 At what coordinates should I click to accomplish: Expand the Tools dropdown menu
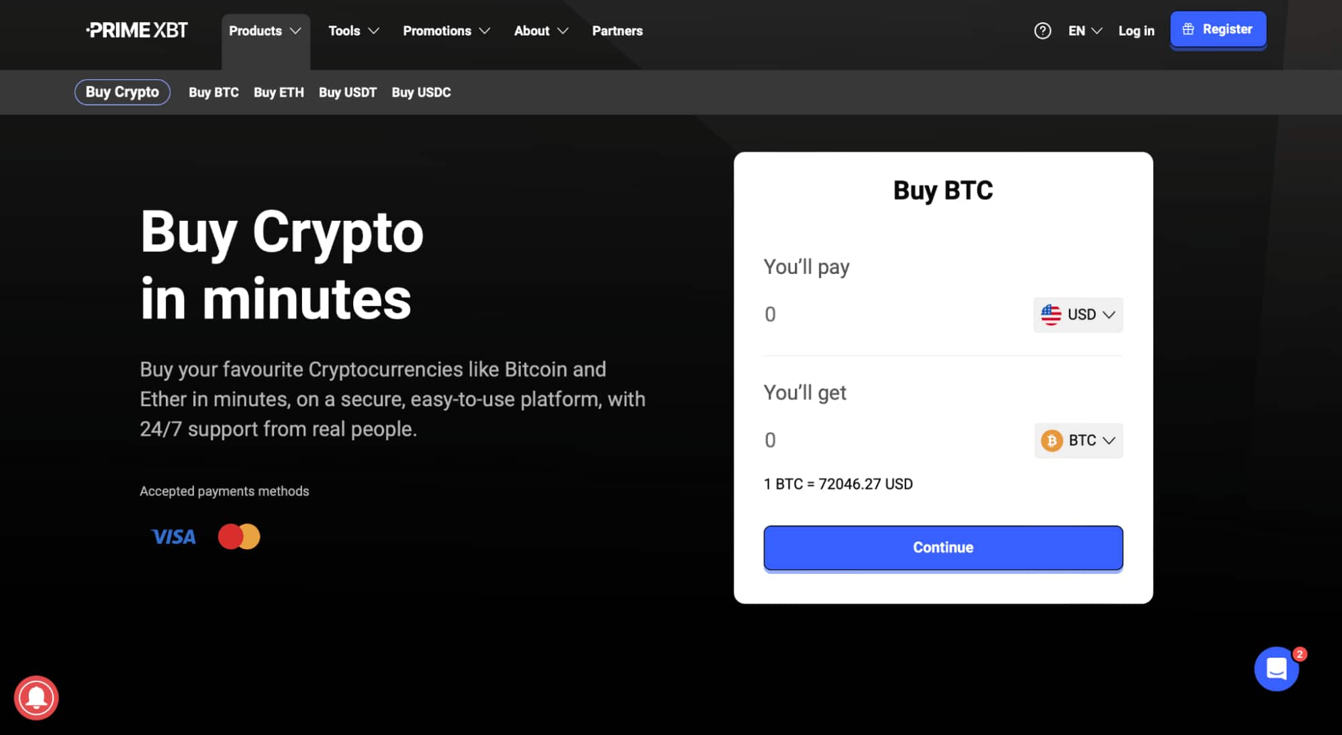[353, 31]
